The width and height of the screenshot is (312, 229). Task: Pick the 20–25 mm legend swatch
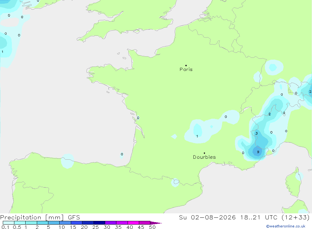pyautogui.click(x=88, y=223)
